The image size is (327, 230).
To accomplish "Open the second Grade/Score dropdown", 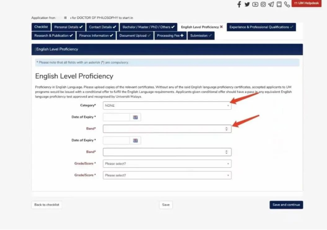I will [x=167, y=175].
